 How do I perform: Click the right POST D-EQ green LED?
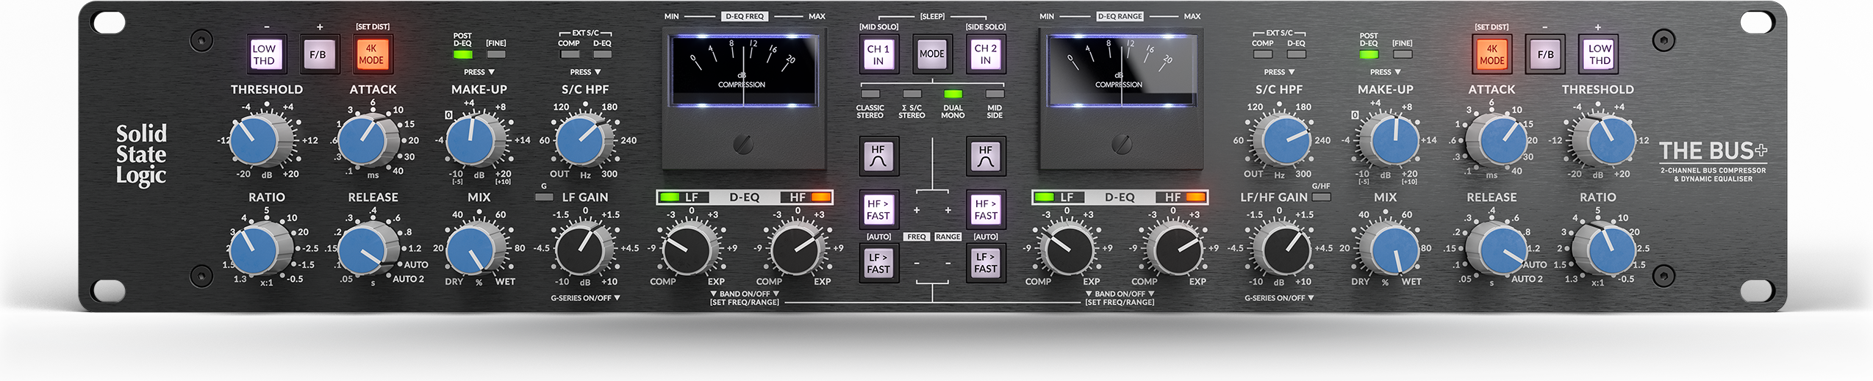tap(1369, 54)
